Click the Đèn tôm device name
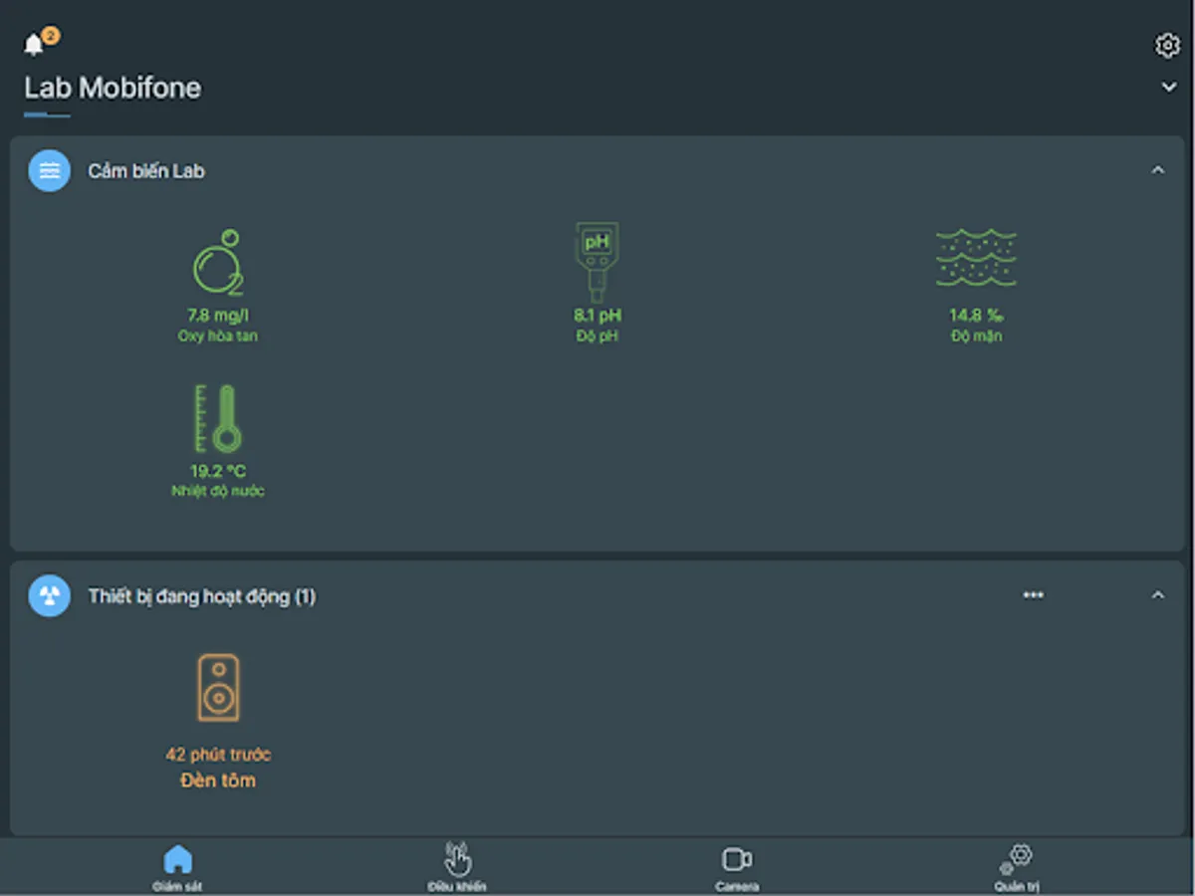 [218, 781]
